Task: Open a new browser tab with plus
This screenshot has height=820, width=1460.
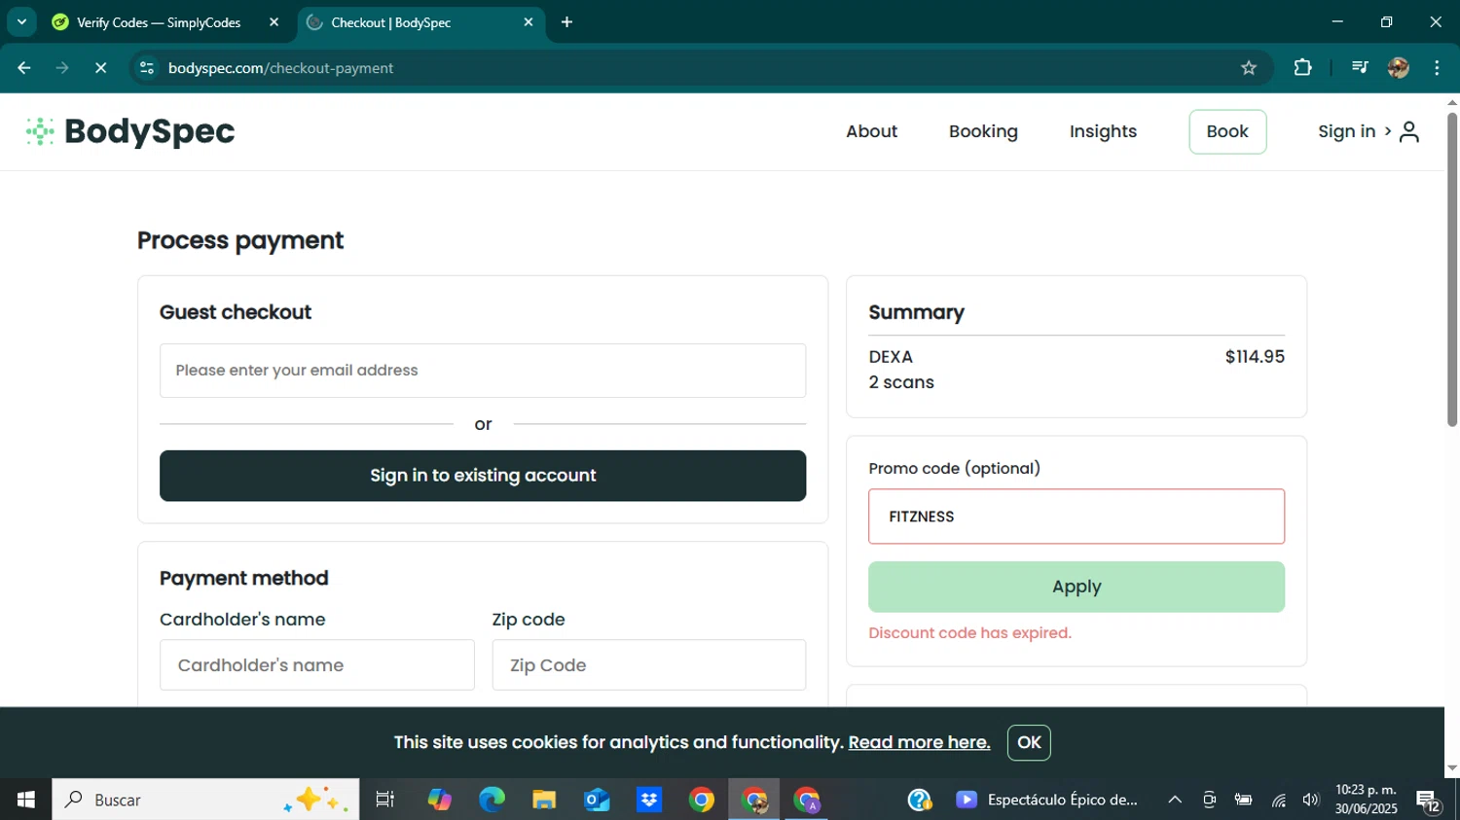Action: (x=566, y=22)
